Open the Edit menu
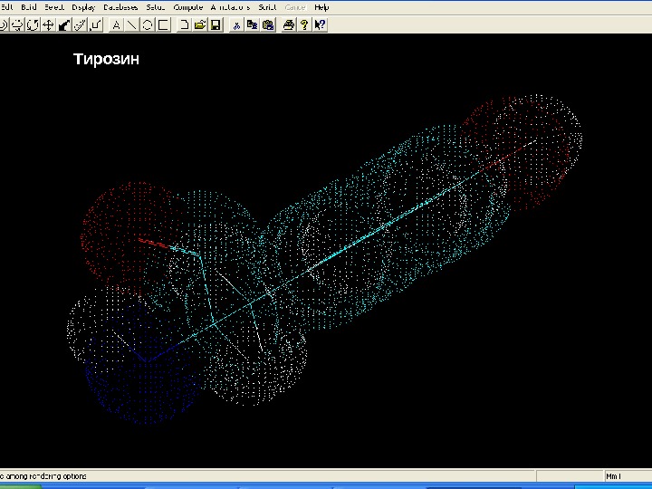652x489 pixels. coord(6,7)
